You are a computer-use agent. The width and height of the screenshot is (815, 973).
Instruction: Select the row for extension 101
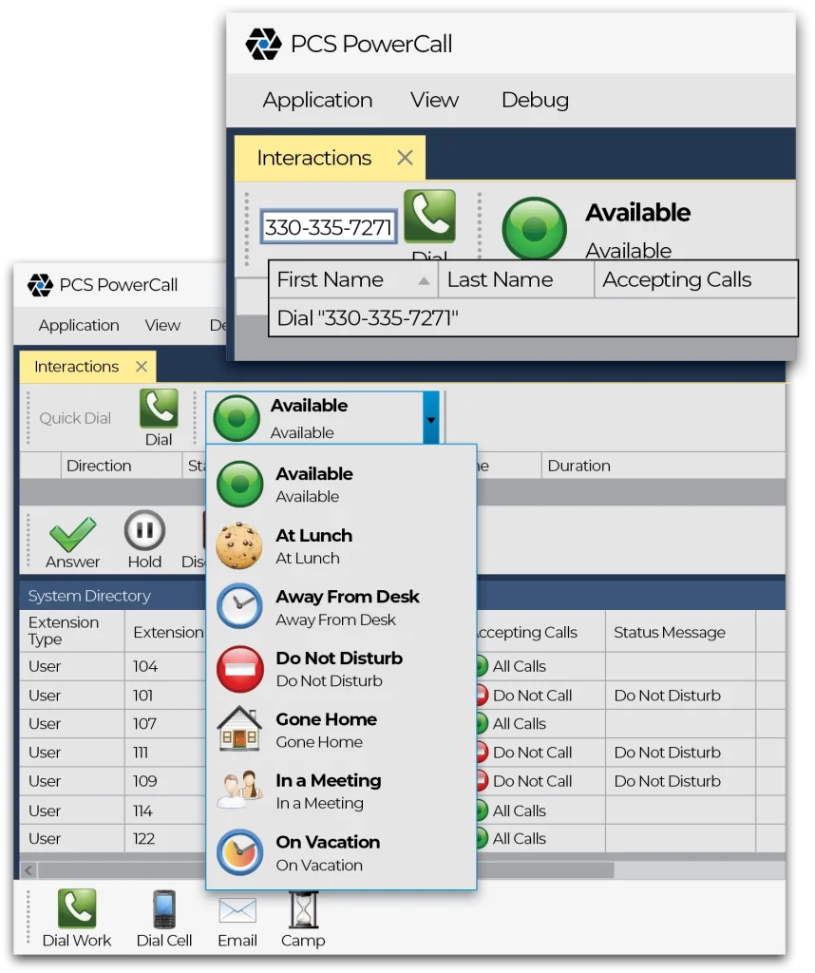point(403,696)
